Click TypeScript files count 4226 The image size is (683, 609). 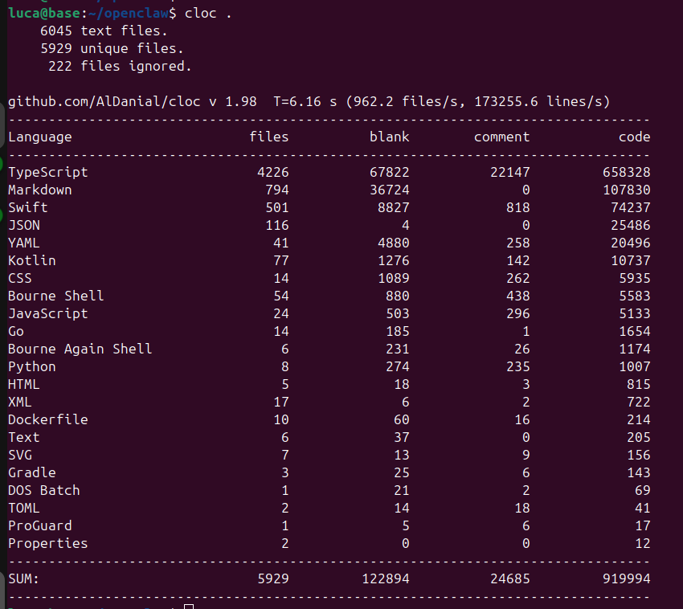(x=273, y=172)
